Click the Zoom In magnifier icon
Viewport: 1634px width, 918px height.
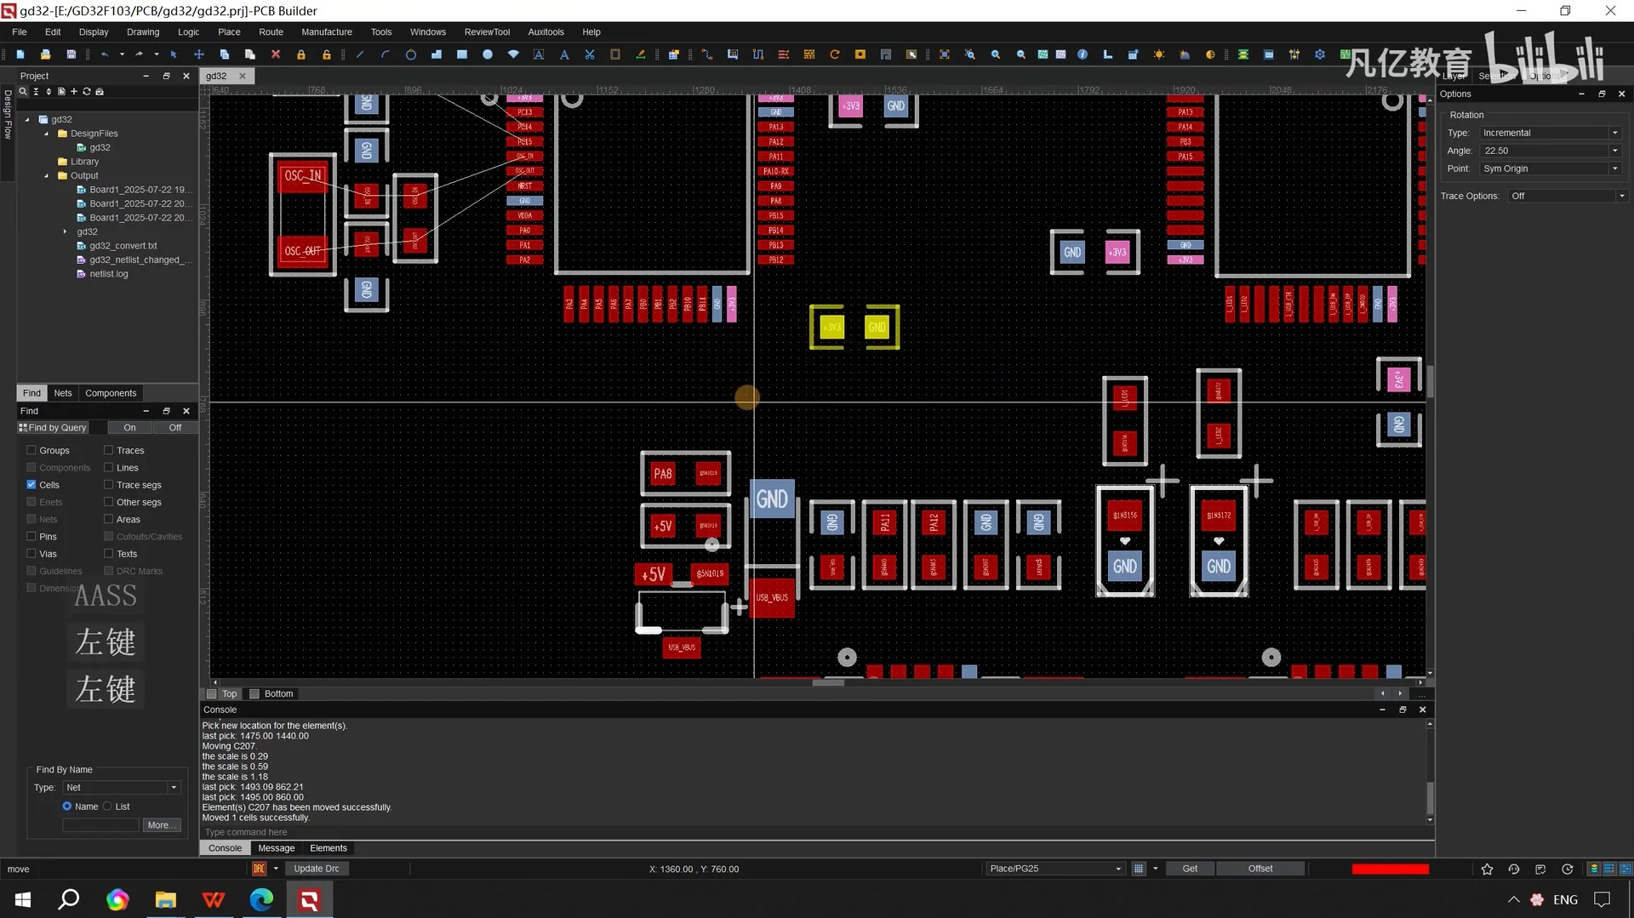[x=996, y=54]
